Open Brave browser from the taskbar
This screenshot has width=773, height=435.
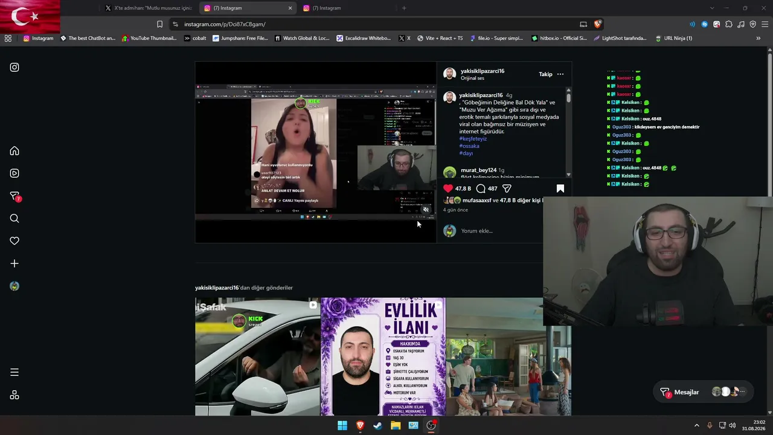360,425
